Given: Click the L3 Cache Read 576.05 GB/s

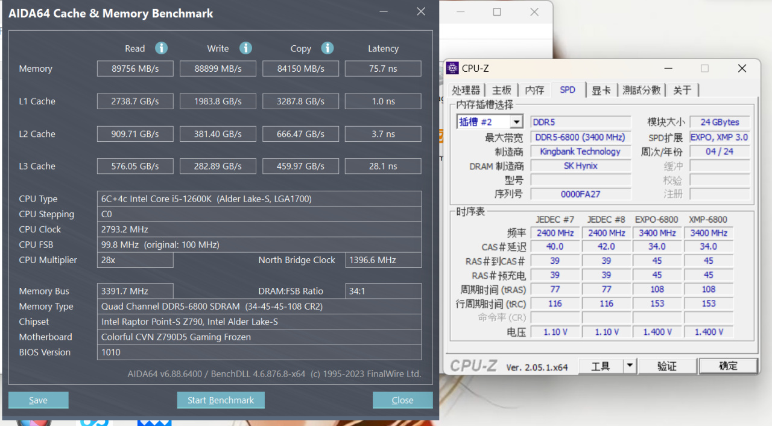Looking at the screenshot, I should [135, 166].
